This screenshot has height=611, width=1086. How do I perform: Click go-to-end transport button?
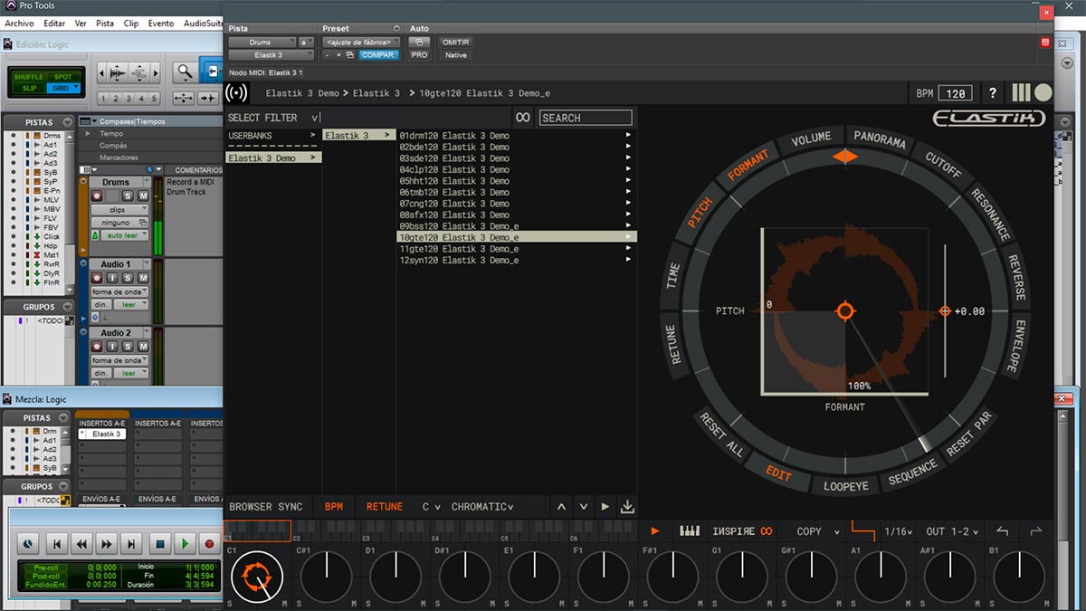click(x=132, y=544)
